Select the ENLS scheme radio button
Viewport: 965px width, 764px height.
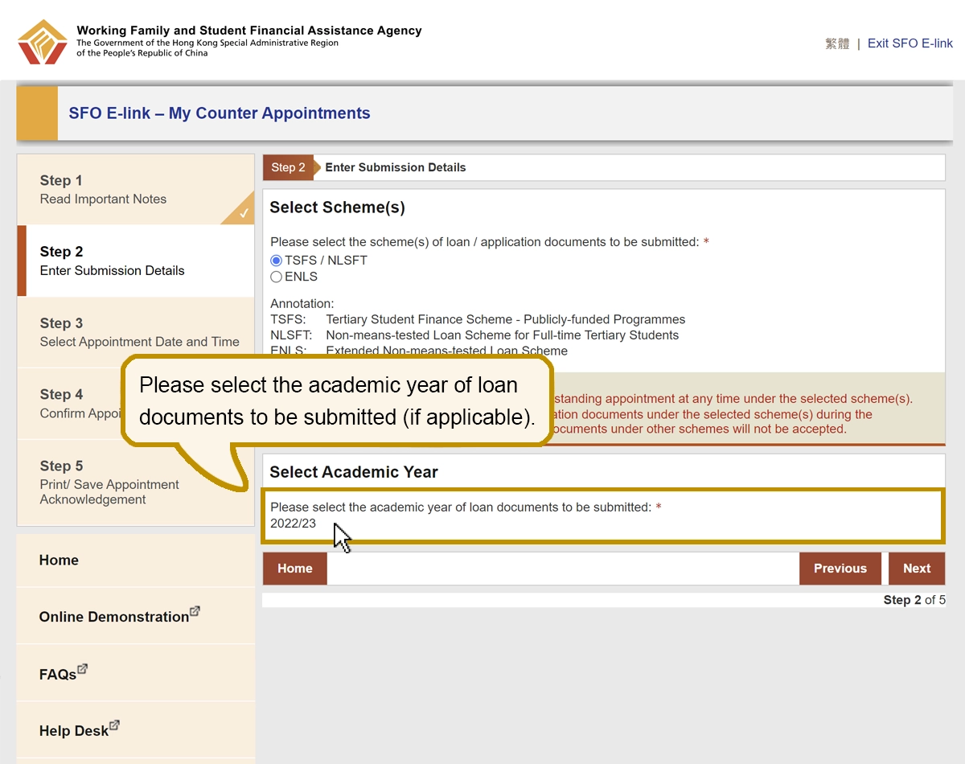point(276,277)
